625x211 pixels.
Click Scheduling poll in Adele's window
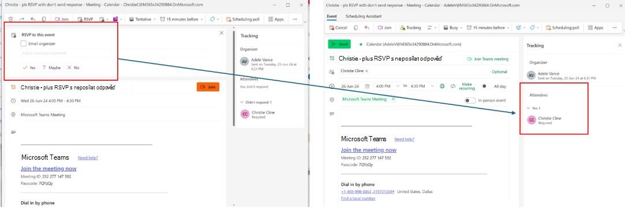(x=563, y=28)
